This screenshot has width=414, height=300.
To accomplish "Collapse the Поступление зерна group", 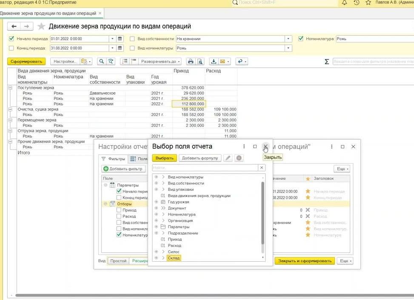I will [x=10, y=88].
